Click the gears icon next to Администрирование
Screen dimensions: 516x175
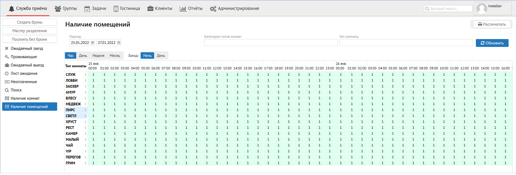click(213, 9)
